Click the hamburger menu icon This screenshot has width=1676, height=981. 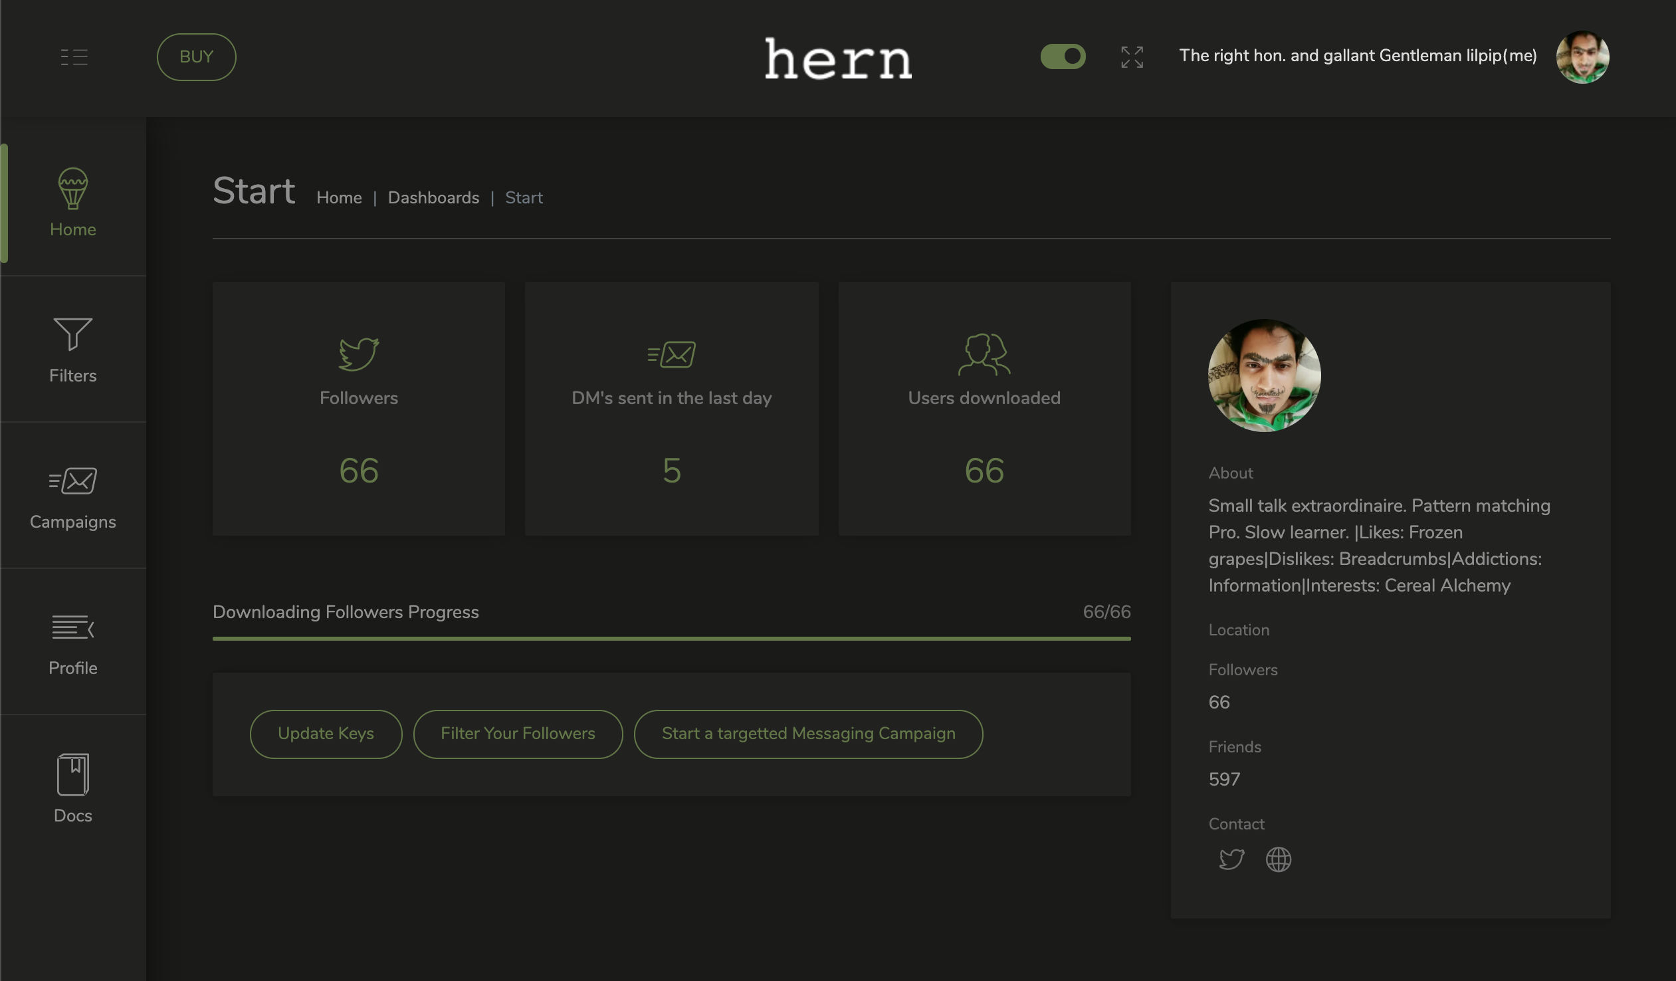74,57
